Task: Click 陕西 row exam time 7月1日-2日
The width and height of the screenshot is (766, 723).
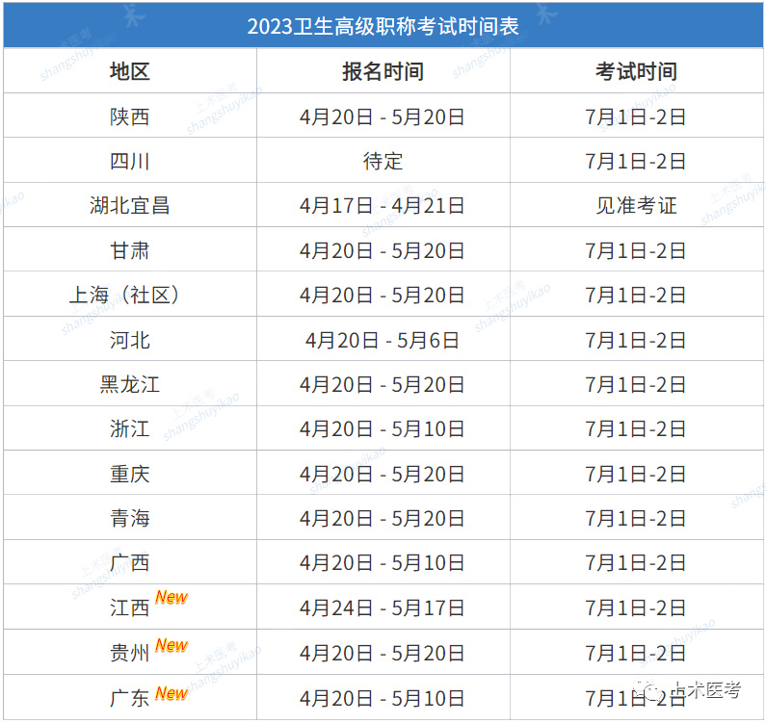Action: pos(636,116)
